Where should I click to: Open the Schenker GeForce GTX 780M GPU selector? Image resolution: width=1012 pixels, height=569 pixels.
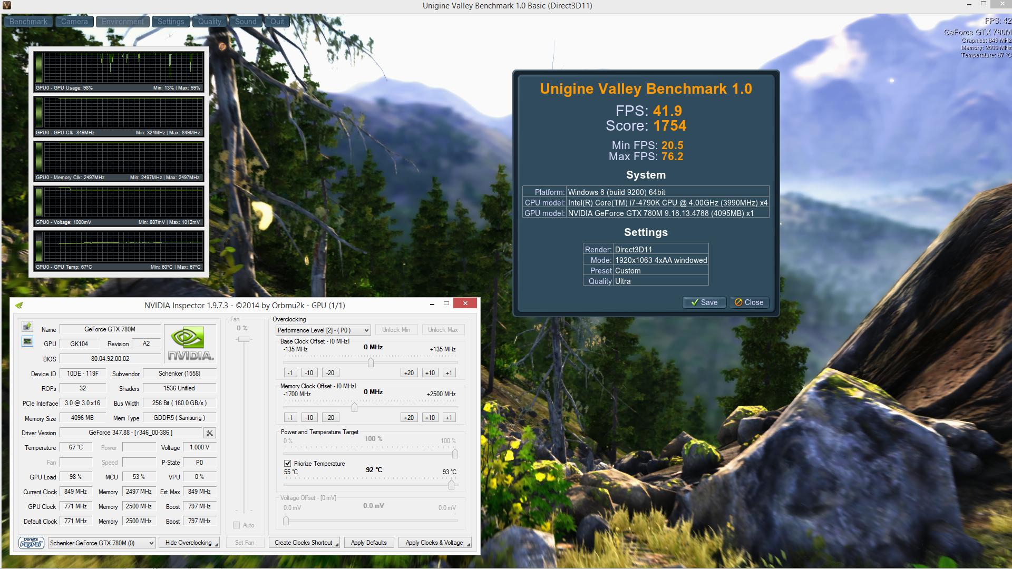click(102, 543)
